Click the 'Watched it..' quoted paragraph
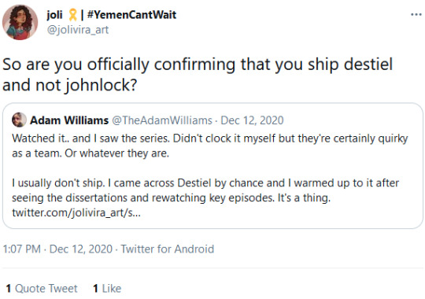 pos(209,146)
